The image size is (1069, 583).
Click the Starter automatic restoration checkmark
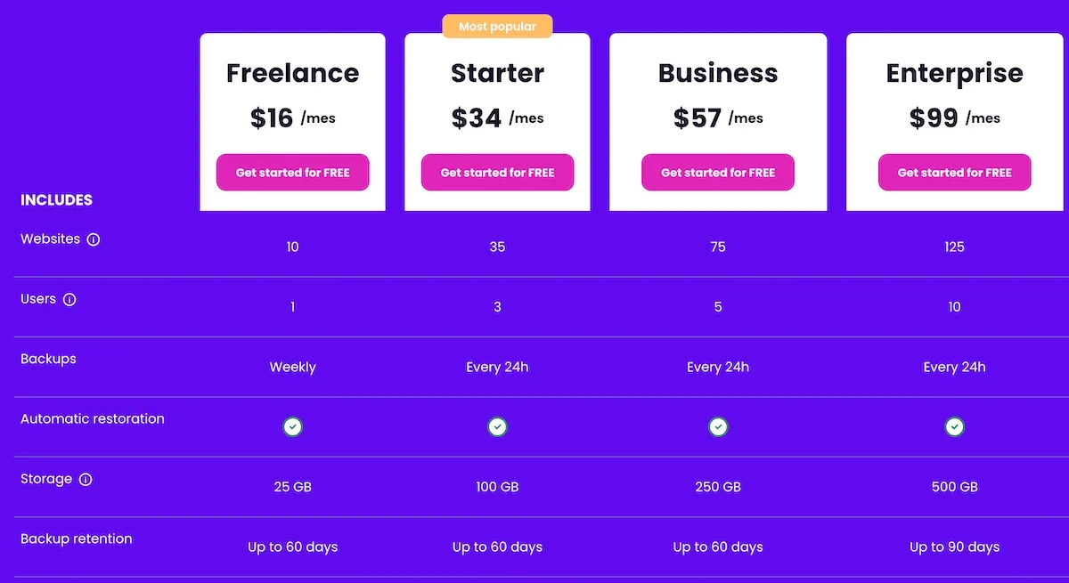click(497, 426)
